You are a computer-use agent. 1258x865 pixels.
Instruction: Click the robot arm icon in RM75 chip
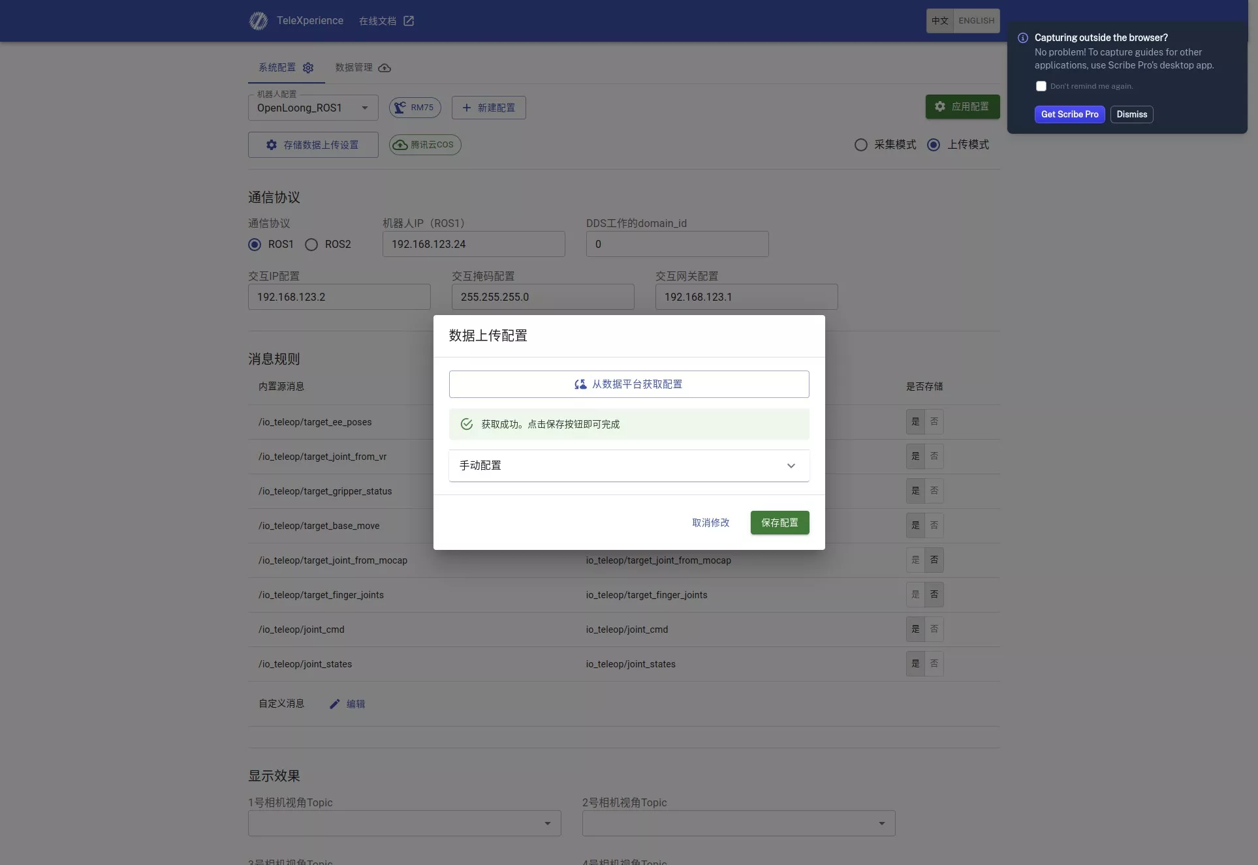tap(400, 108)
